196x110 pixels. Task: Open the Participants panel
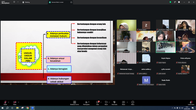(86, 103)
